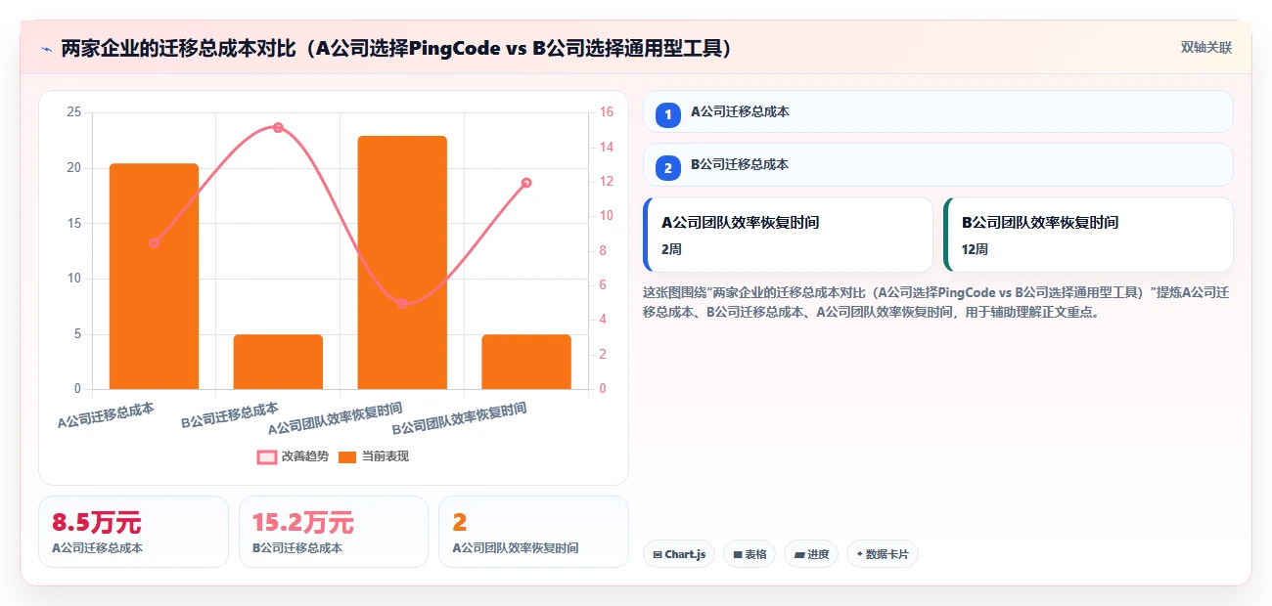Click the lightning icon beside the title
The height and width of the screenshot is (606, 1272).
coord(46,49)
